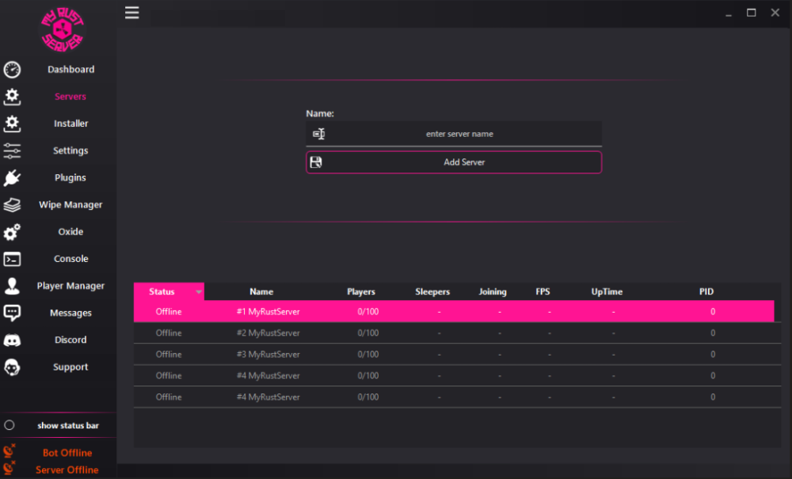792x479 pixels.
Task: Click the enter server name field
Action: pyautogui.click(x=459, y=133)
